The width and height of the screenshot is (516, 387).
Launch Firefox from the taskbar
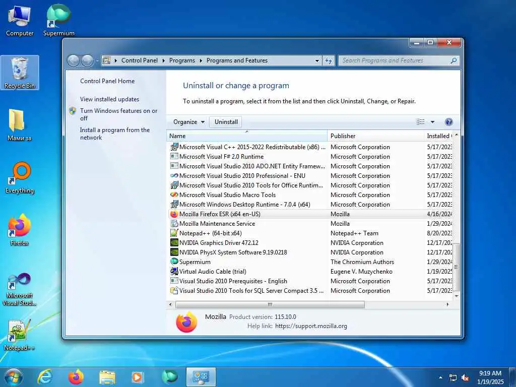[76, 377]
